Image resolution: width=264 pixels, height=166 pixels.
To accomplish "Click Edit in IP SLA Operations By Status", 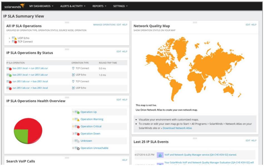I will tap(119, 52).
